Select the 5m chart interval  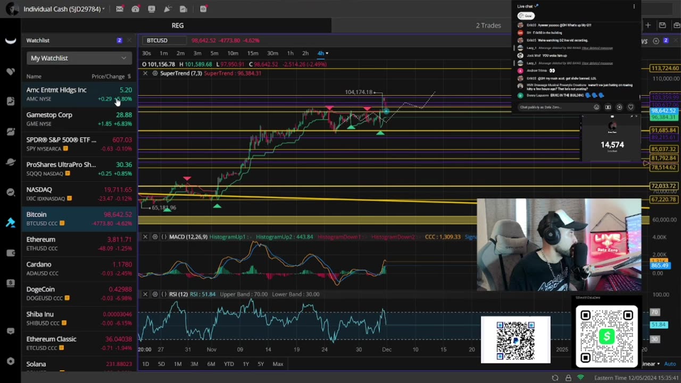pos(214,53)
